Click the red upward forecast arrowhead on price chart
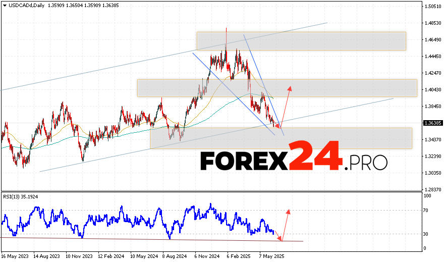 [290, 89]
